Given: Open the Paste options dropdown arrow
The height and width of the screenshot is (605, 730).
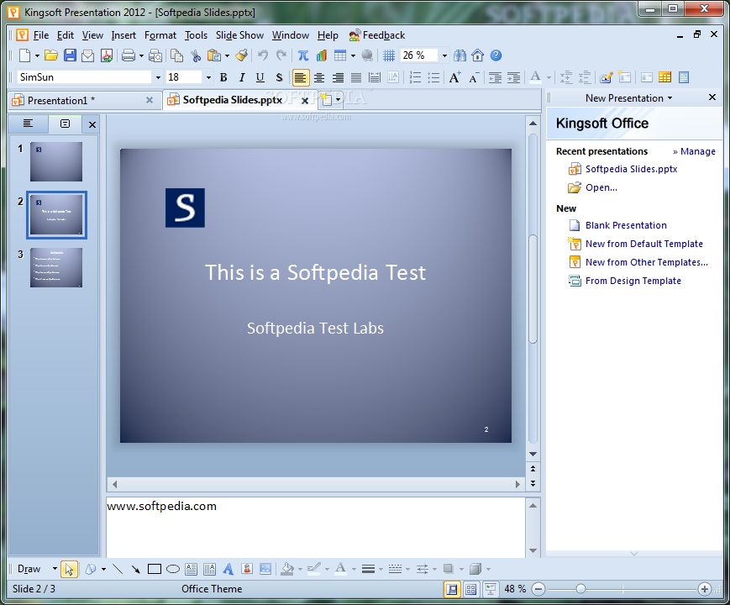Looking at the screenshot, I should 227,56.
